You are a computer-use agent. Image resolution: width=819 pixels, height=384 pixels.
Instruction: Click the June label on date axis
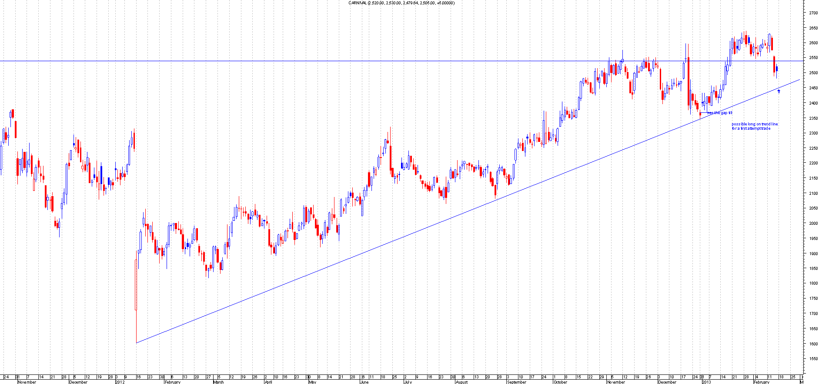tap(364, 382)
